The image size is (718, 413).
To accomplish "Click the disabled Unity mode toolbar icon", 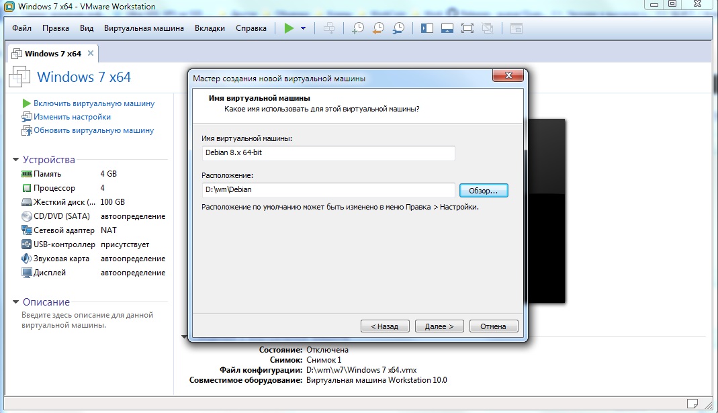I will (488, 28).
